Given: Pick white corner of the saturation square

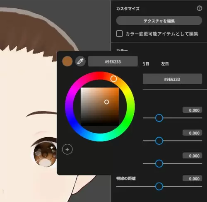Looking at the screenshot, I should (82, 88).
